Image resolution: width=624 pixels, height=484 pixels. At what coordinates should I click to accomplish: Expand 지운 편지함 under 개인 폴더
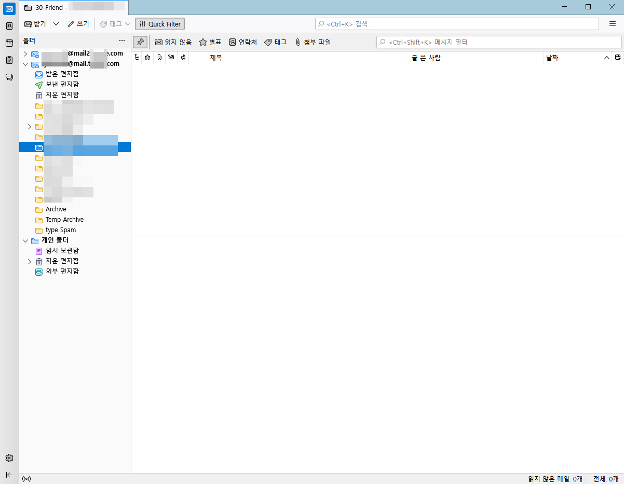pyautogui.click(x=30, y=261)
